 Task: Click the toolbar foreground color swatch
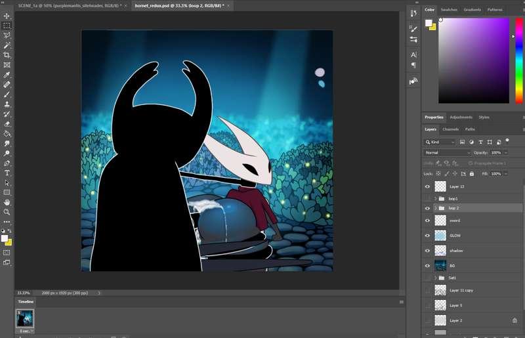[x=5, y=238]
